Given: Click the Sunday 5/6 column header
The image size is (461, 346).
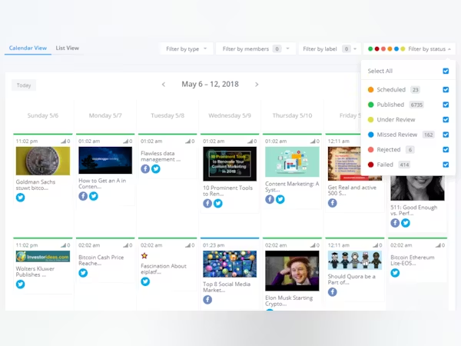Looking at the screenshot, I should pos(43,115).
